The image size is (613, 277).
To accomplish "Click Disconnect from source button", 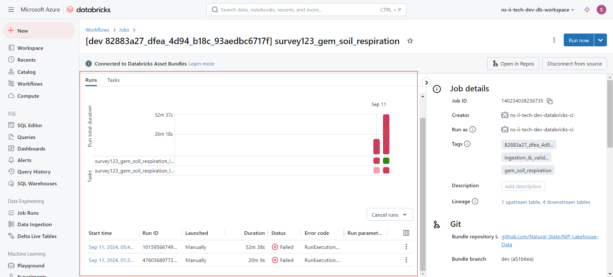I will click(x=575, y=64).
